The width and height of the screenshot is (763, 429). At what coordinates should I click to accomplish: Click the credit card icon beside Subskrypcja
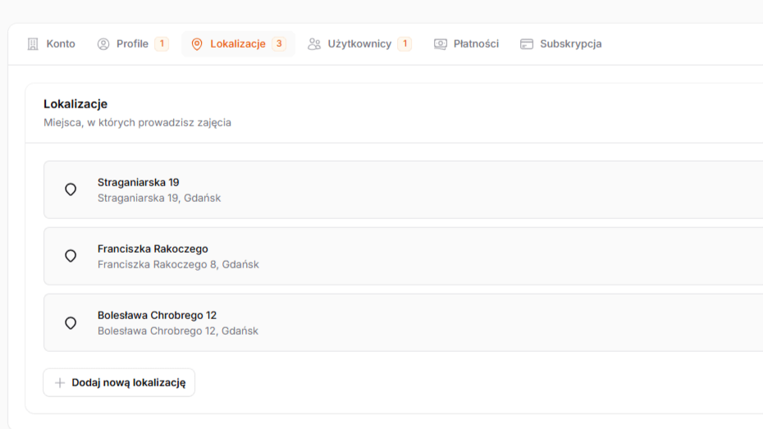pyautogui.click(x=527, y=44)
